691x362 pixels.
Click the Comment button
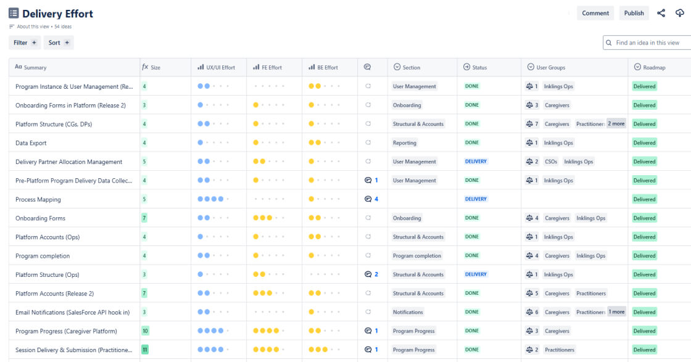click(595, 13)
